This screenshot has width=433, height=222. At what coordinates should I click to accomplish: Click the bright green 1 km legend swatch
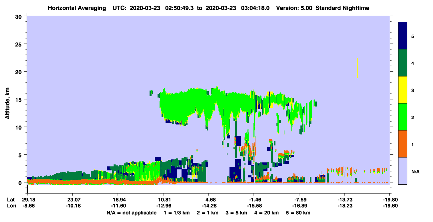pyautogui.click(x=403, y=117)
